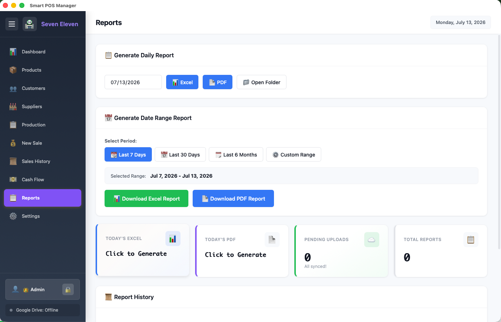The height and width of the screenshot is (322, 501).
Task: Click the vertical scrollbar on the right
Action: pos(499,142)
